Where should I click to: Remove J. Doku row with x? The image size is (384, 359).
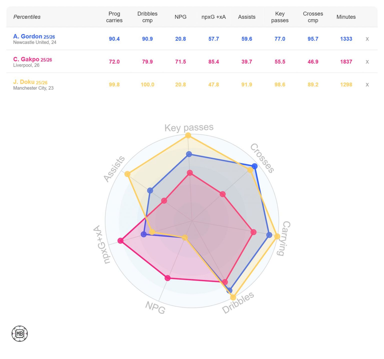point(367,85)
